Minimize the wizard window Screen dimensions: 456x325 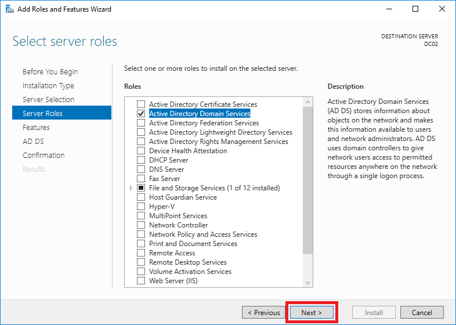(389, 9)
